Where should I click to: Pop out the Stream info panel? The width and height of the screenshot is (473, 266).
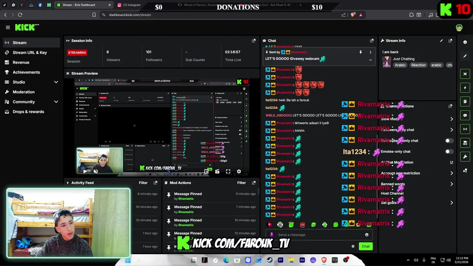coord(450,41)
